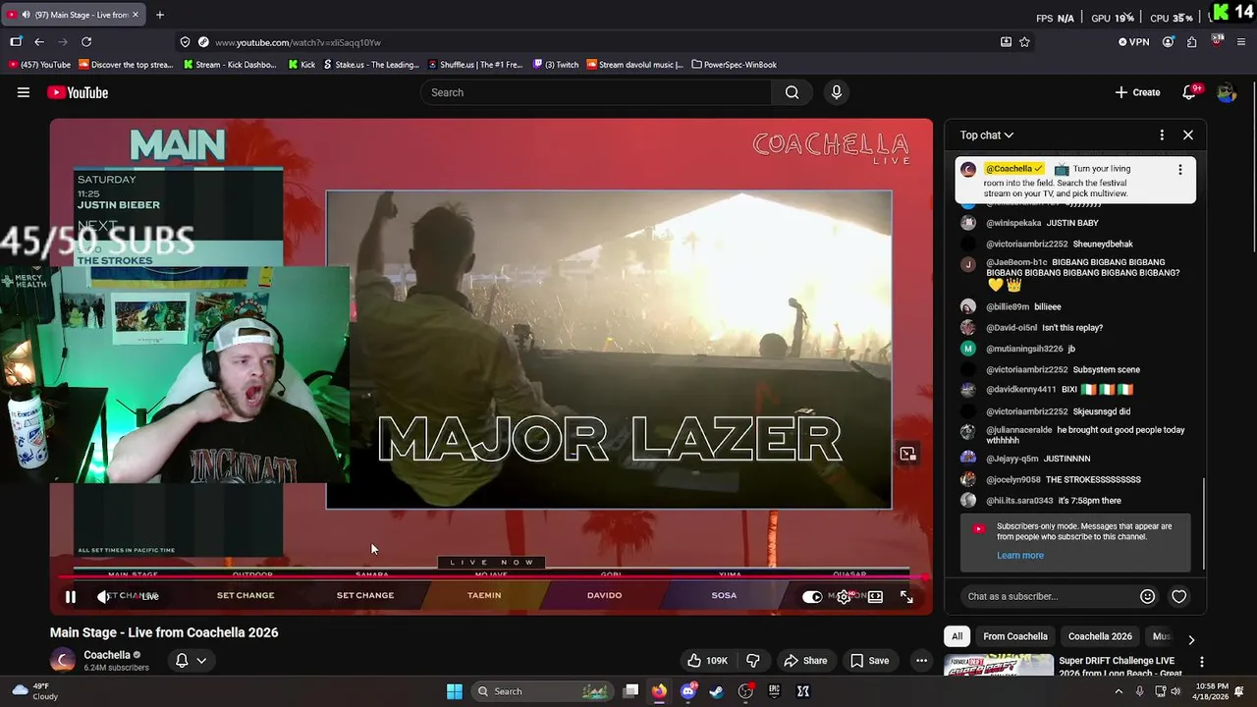Image resolution: width=1257 pixels, height=707 pixels.
Task: Open YouTube notifications bell
Action: pos(1189,92)
